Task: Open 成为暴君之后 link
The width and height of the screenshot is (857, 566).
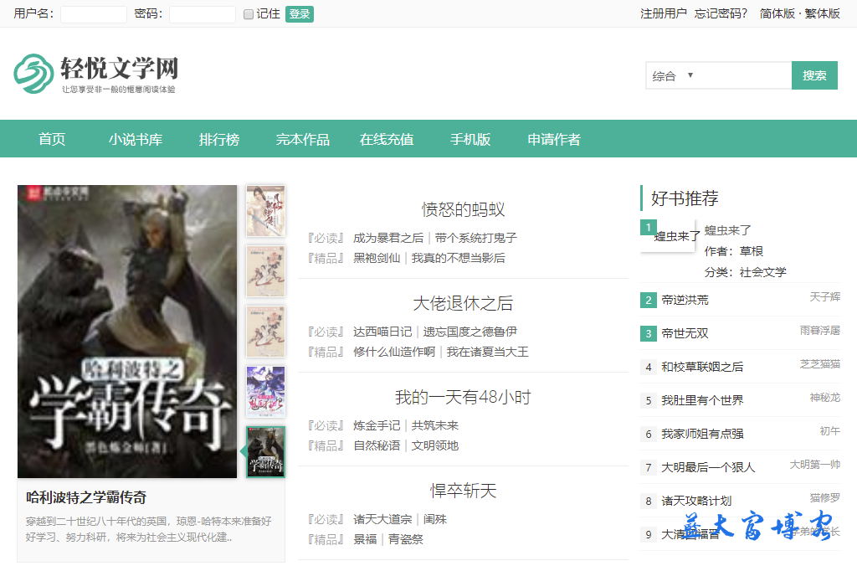Action: (388, 238)
